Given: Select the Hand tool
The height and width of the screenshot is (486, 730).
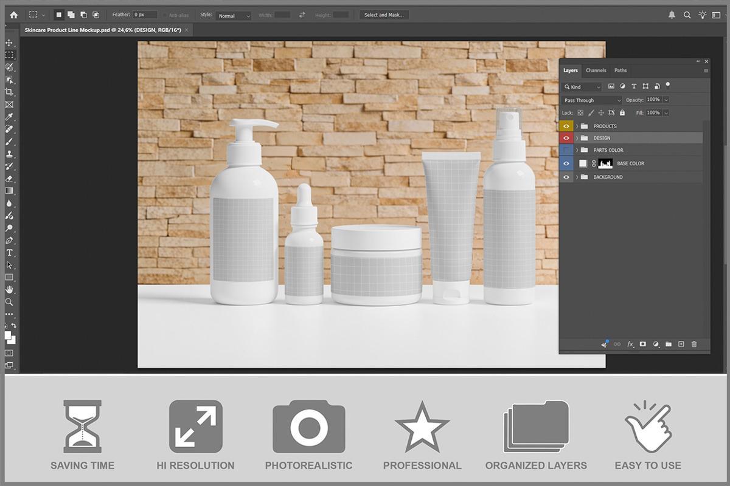Looking at the screenshot, I should point(9,290).
